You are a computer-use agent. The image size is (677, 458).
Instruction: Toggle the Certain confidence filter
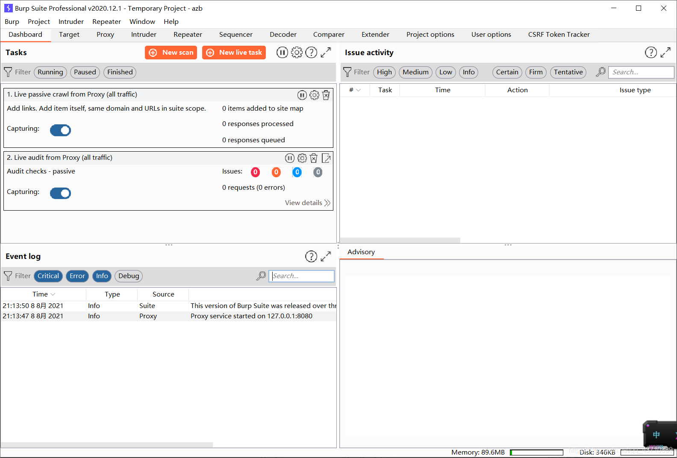(x=507, y=72)
